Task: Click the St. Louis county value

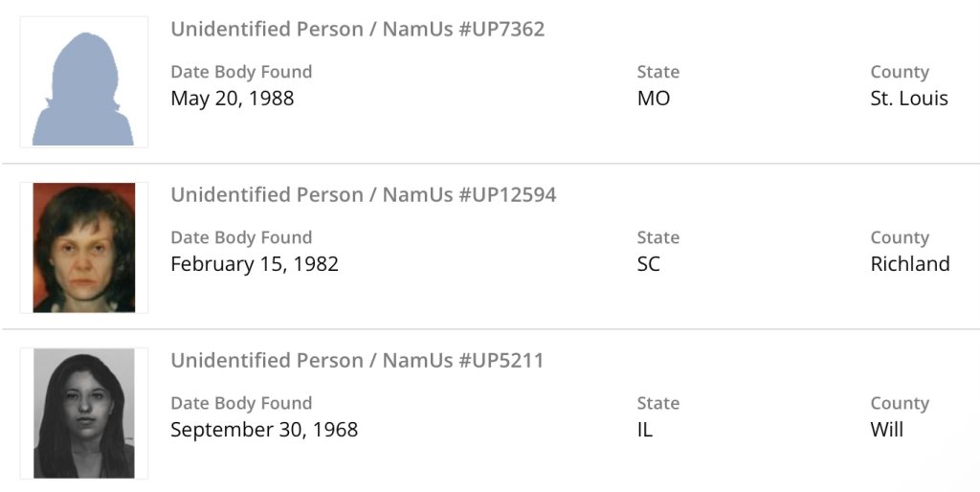Action: (909, 98)
